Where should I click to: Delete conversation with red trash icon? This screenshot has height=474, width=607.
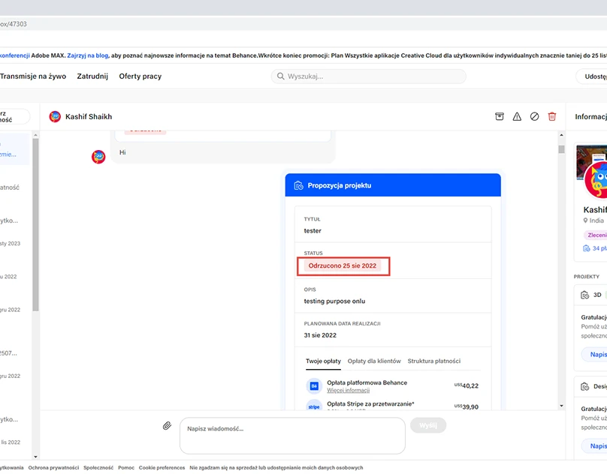point(552,116)
